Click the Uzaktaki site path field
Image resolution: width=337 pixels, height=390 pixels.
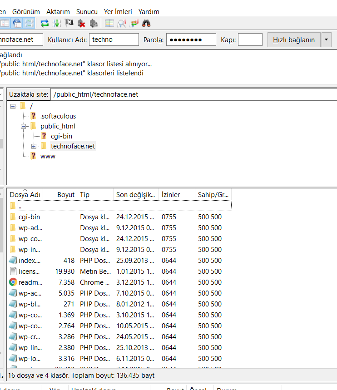[193, 94]
